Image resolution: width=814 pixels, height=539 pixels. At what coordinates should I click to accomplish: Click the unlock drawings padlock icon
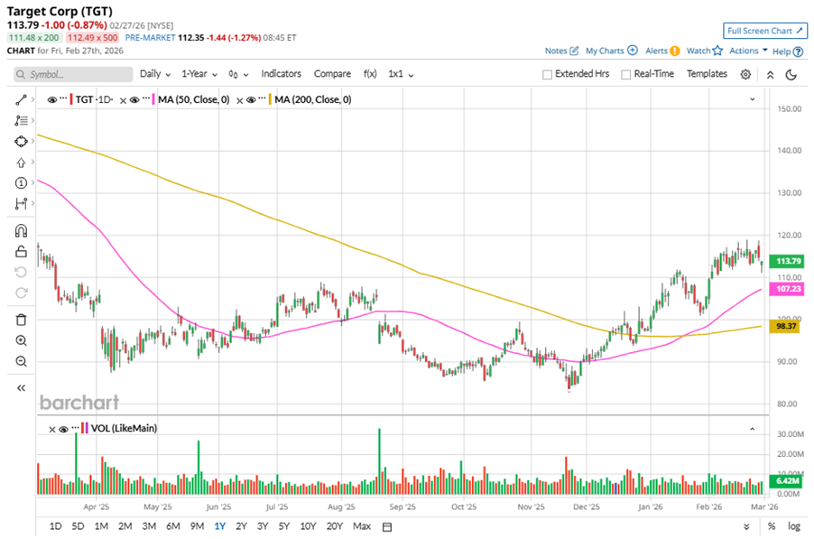tap(21, 251)
